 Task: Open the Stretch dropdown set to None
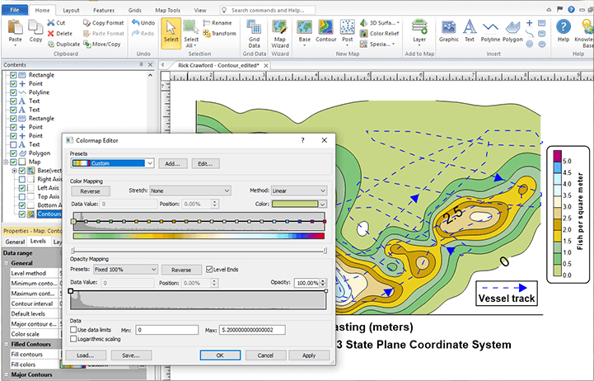[190, 190]
